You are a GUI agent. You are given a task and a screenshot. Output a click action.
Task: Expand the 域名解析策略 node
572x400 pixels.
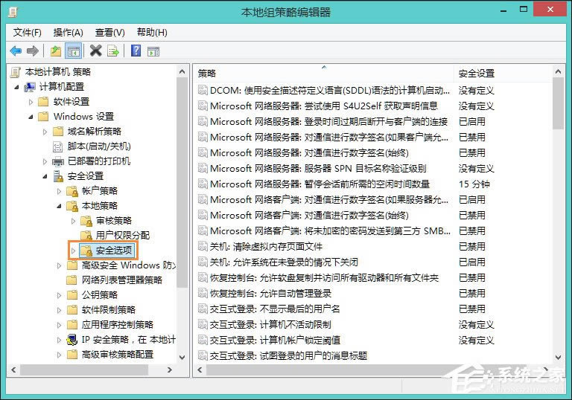coord(45,132)
